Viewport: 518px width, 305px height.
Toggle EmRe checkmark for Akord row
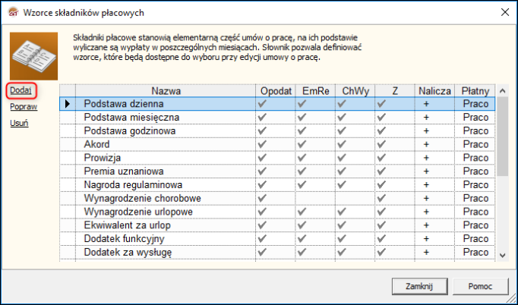[x=302, y=144]
